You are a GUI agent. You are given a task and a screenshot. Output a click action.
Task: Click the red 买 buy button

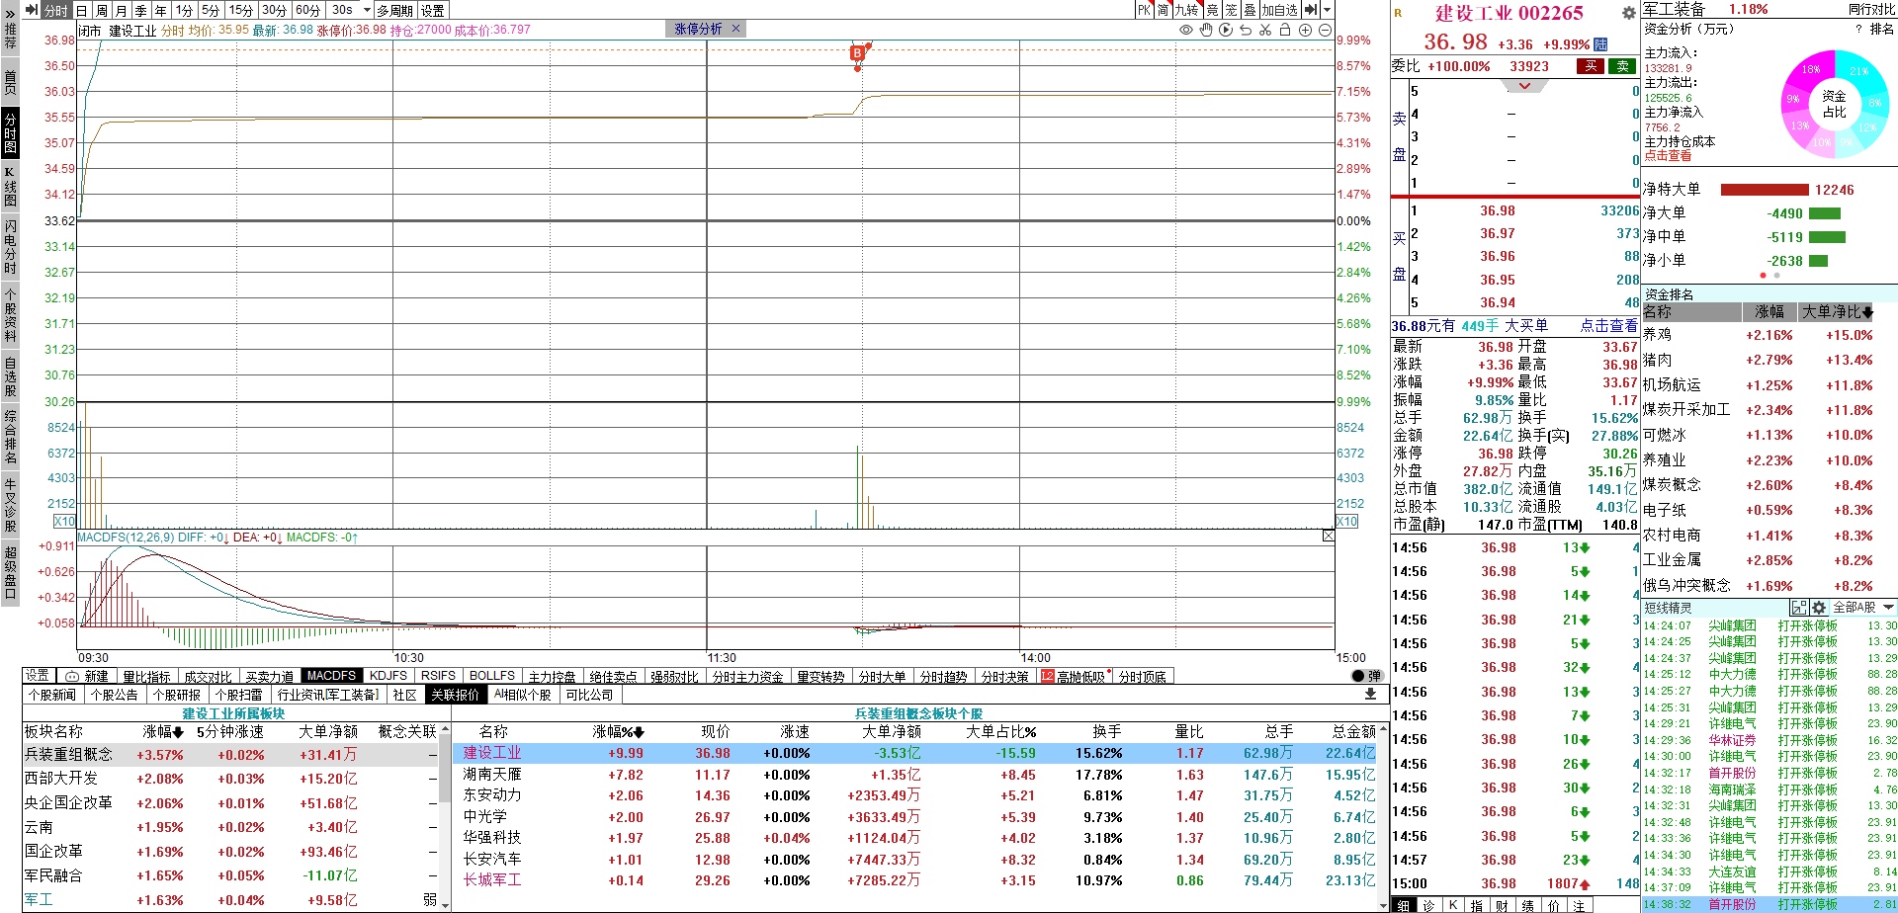click(1590, 66)
